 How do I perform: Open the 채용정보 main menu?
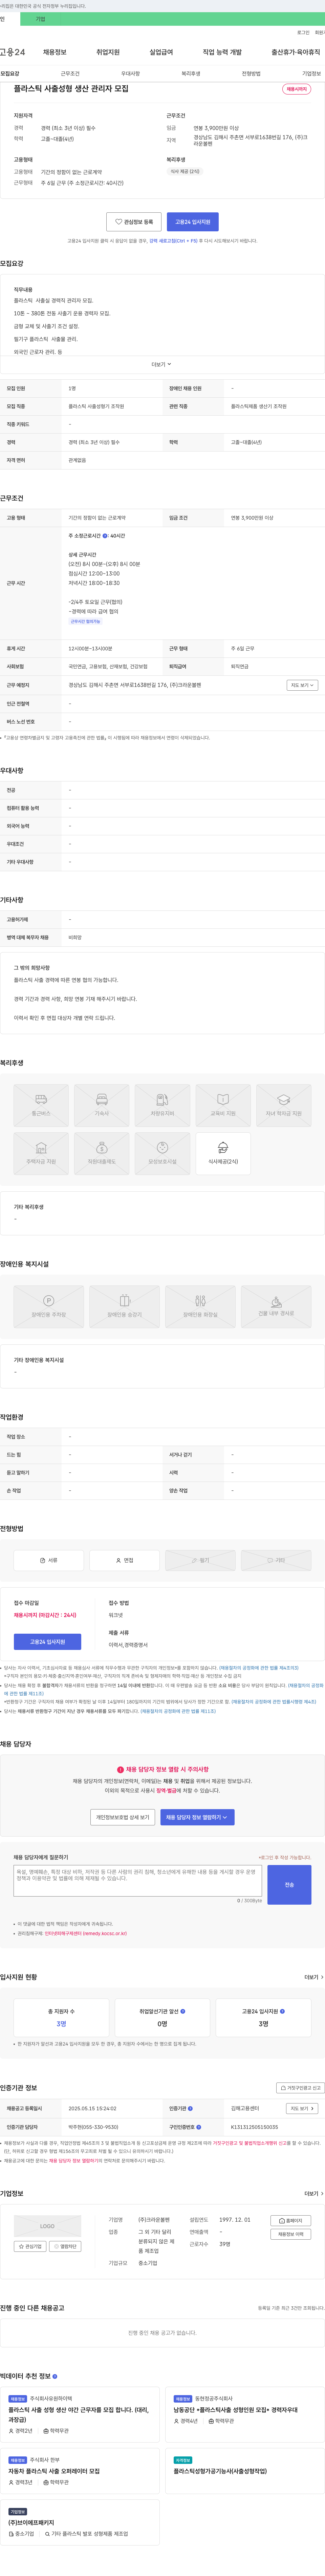pyautogui.click(x=54, y=52)
